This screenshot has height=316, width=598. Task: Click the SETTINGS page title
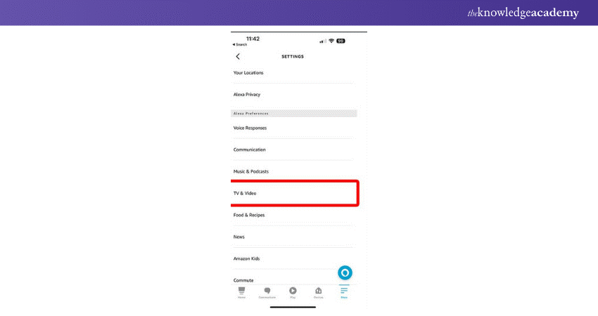point(293,56)
